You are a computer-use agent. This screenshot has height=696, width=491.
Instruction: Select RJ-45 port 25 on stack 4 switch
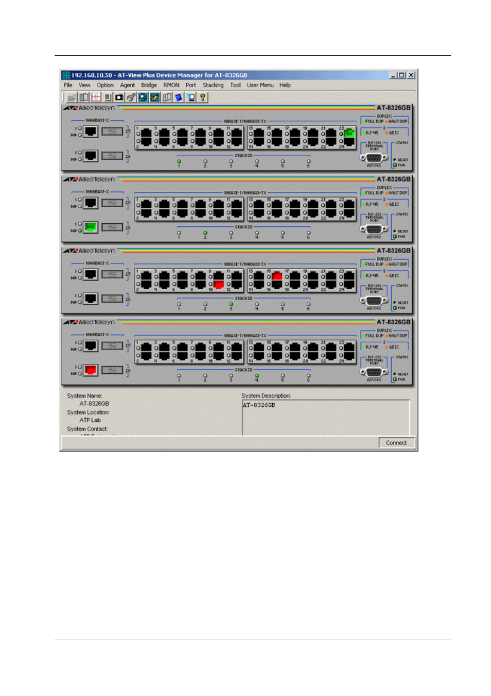click(91, 345)
